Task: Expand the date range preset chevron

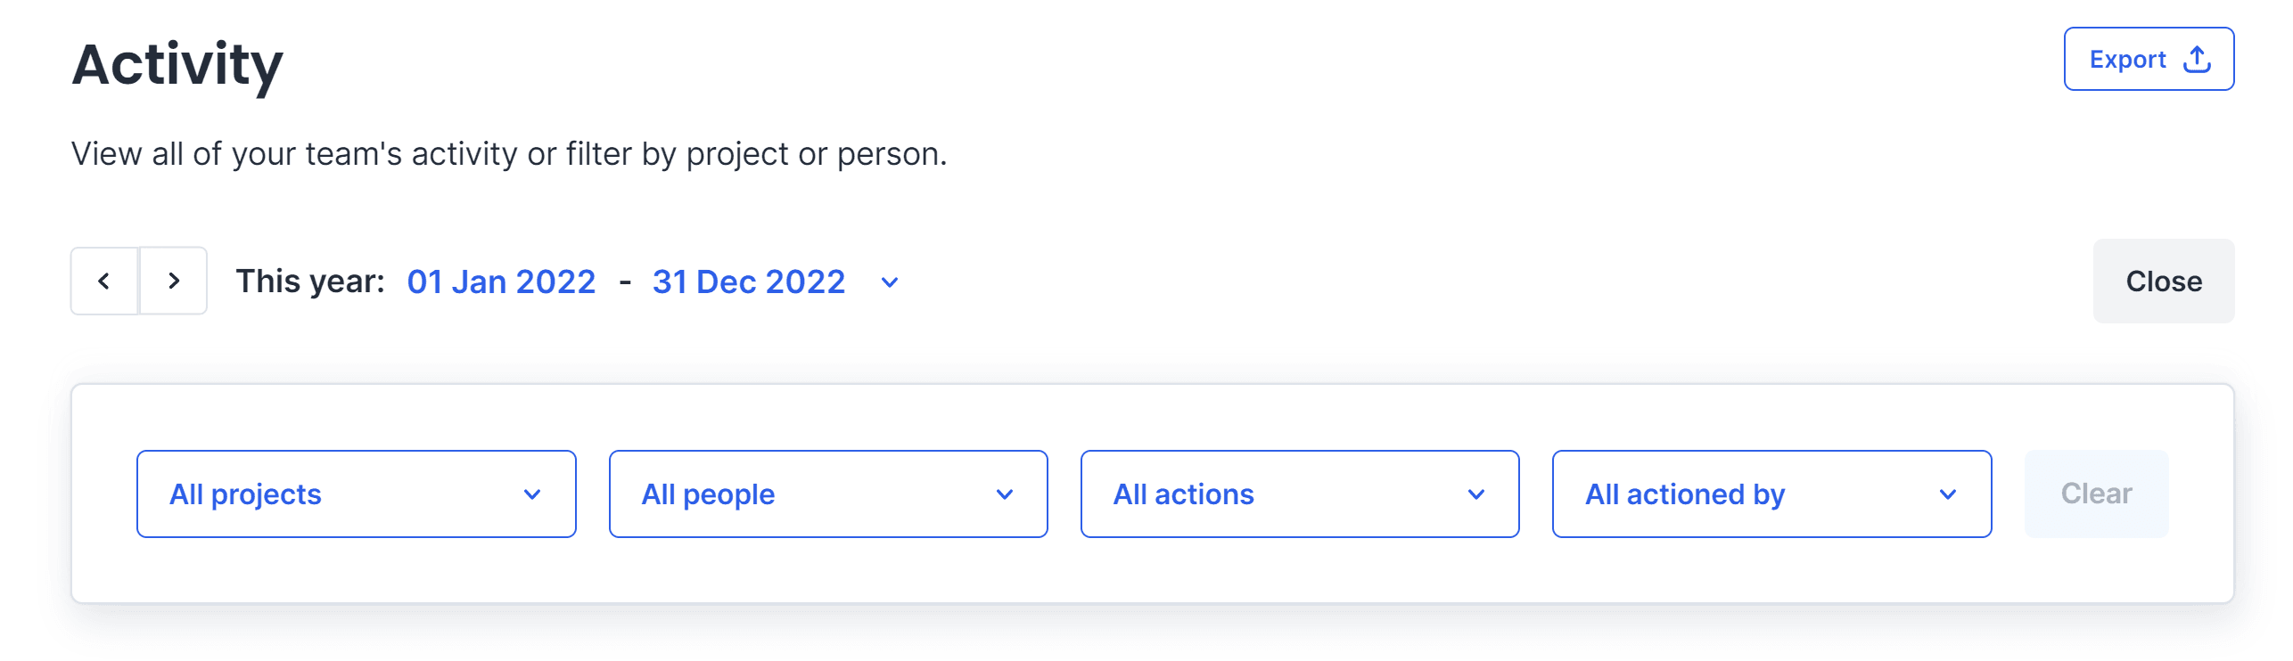Action: tap(889, 282)
